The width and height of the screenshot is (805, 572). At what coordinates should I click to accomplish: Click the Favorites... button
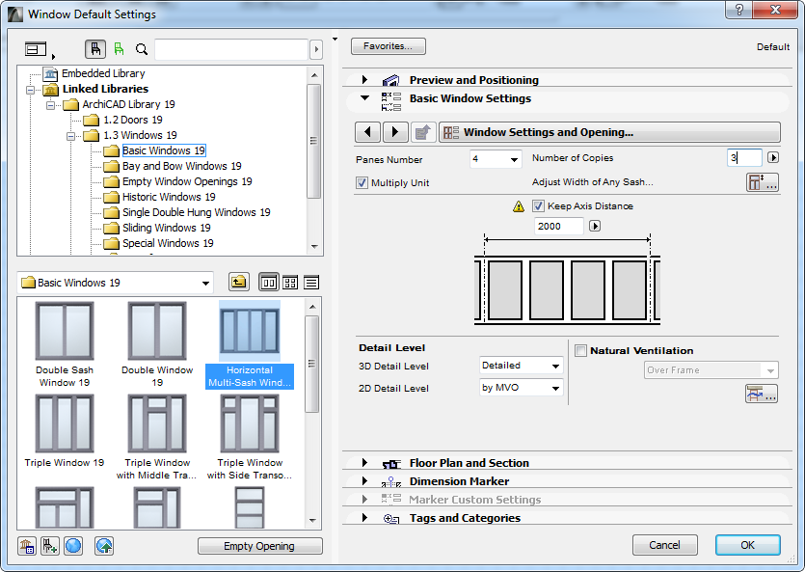tap(389, 46)
